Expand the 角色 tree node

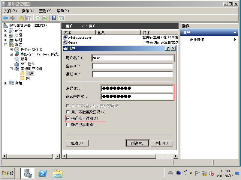[x=5, y=31]
